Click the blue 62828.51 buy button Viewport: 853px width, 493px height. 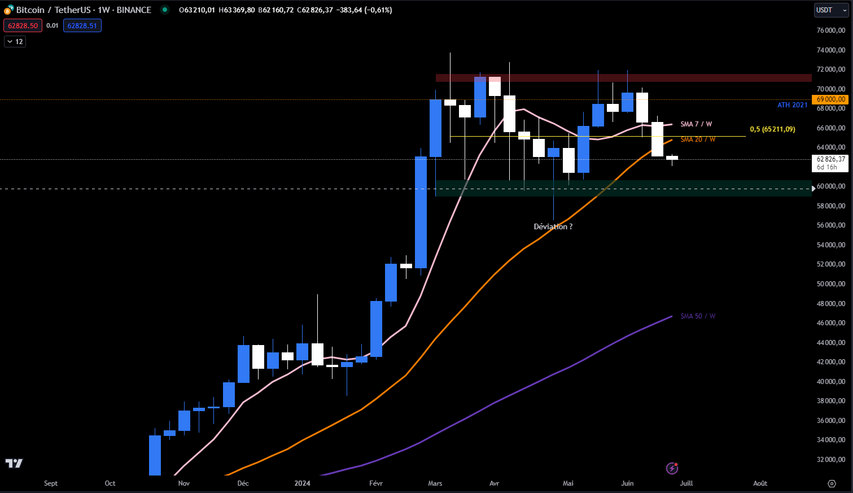pos(82,25)
